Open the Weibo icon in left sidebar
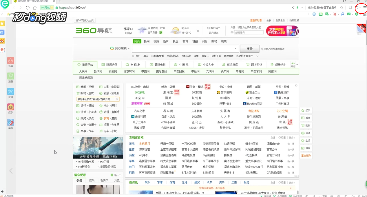The height and width of the screenshot is (197, 367). (x=2, y=41)
